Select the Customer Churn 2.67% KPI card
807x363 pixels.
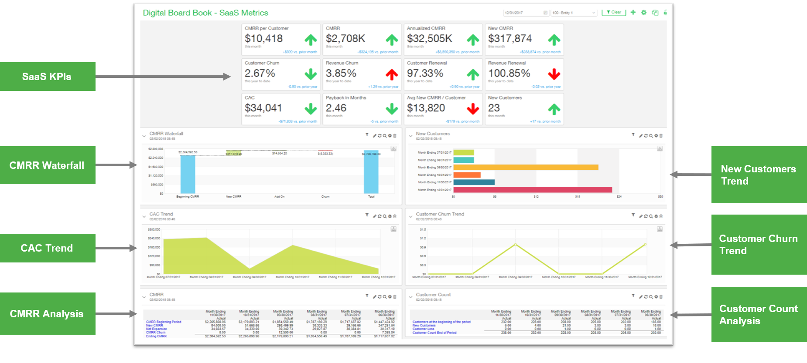point(281,74)
